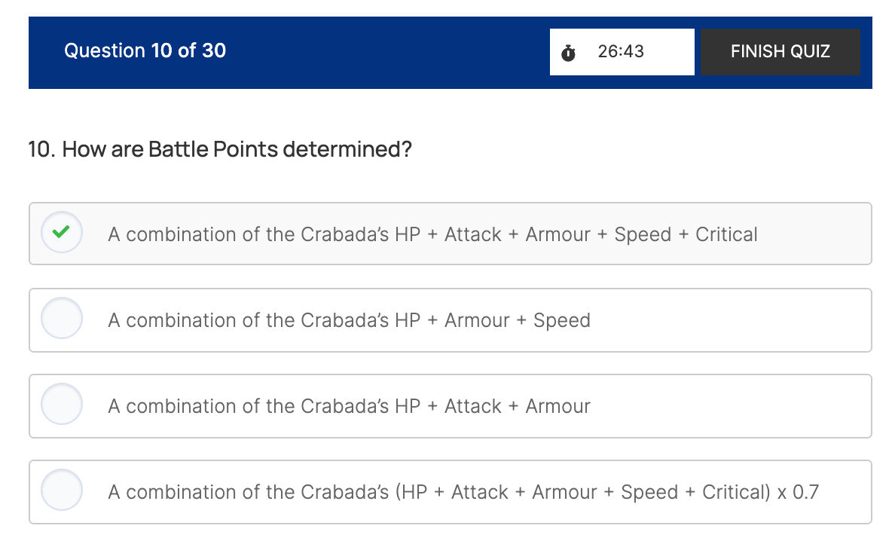The image size is (895, 547).
Task: Click the word "Critical" in the first answer
Action: coord(726,234)
